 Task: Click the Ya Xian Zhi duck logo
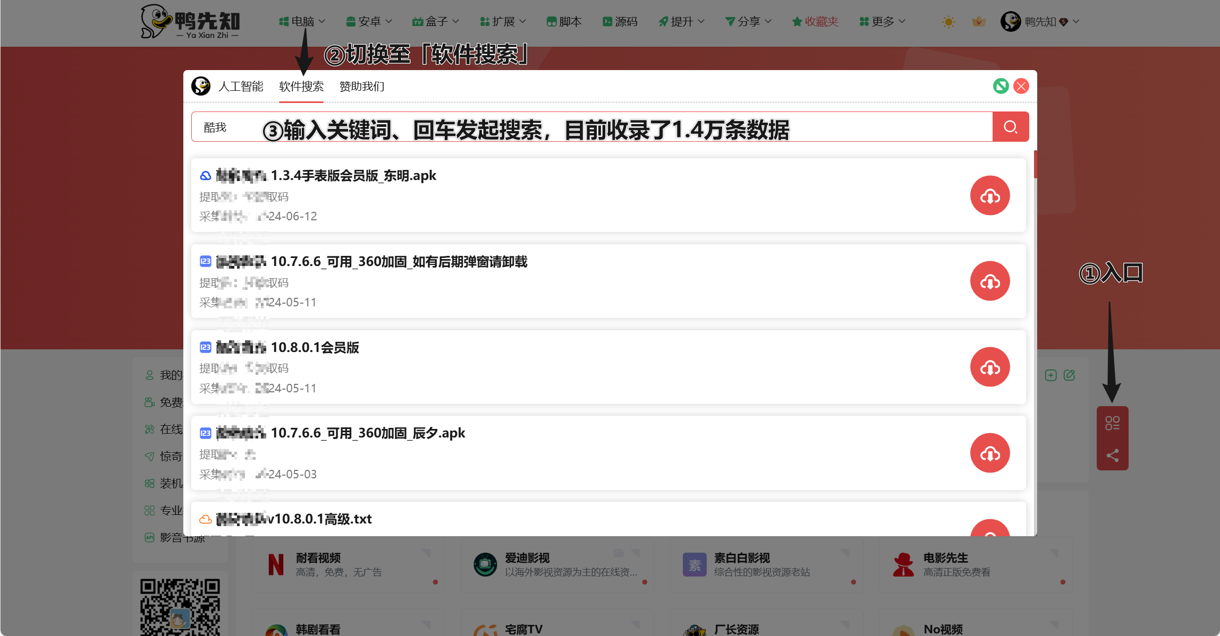[x=190, y=22]
